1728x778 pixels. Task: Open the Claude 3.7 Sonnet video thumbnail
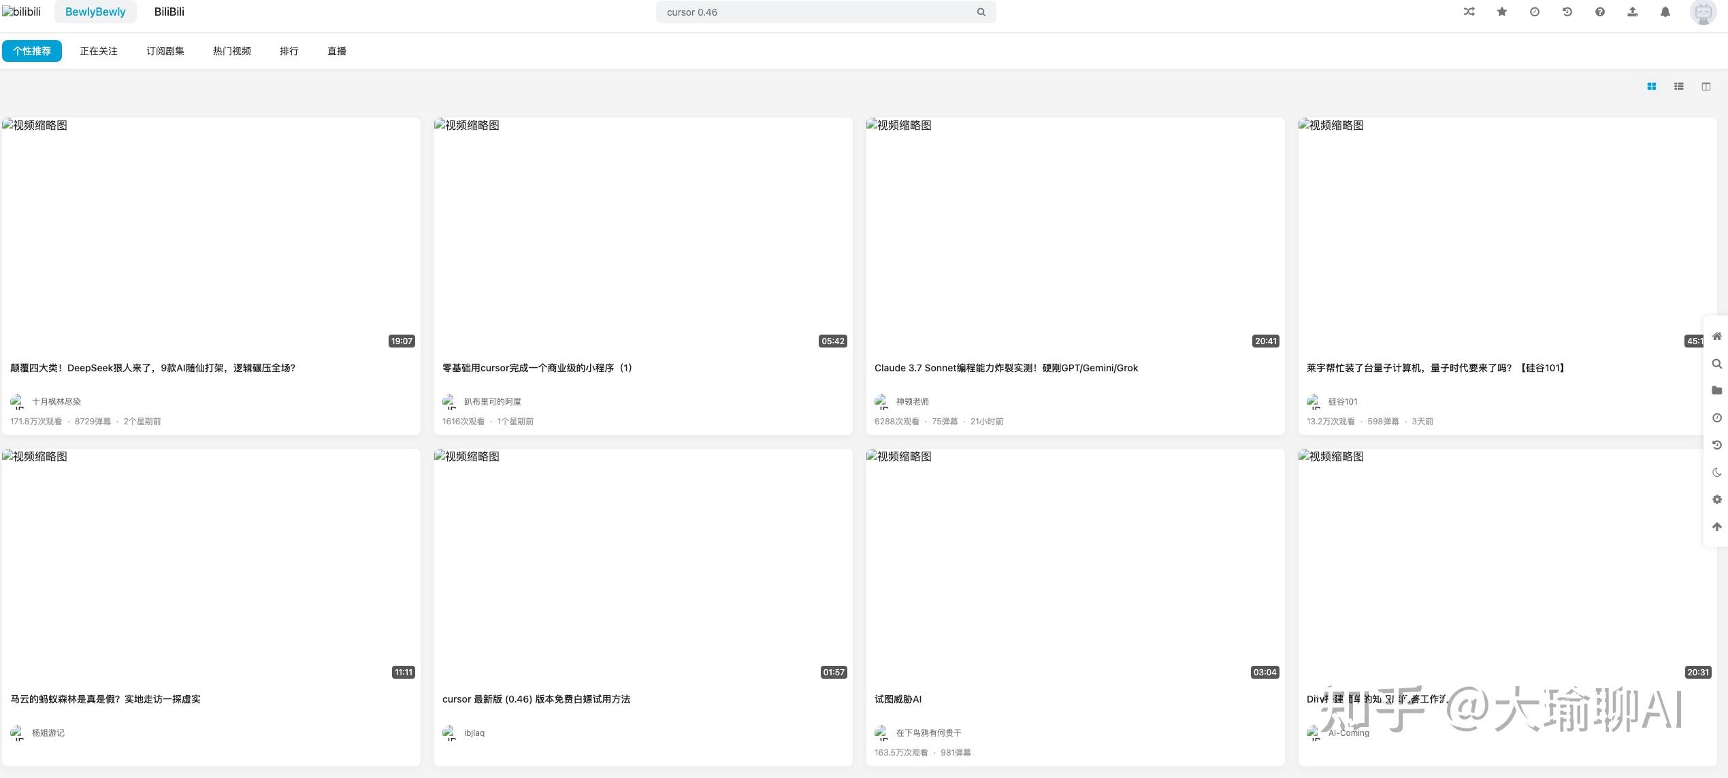pos(1075,235)
